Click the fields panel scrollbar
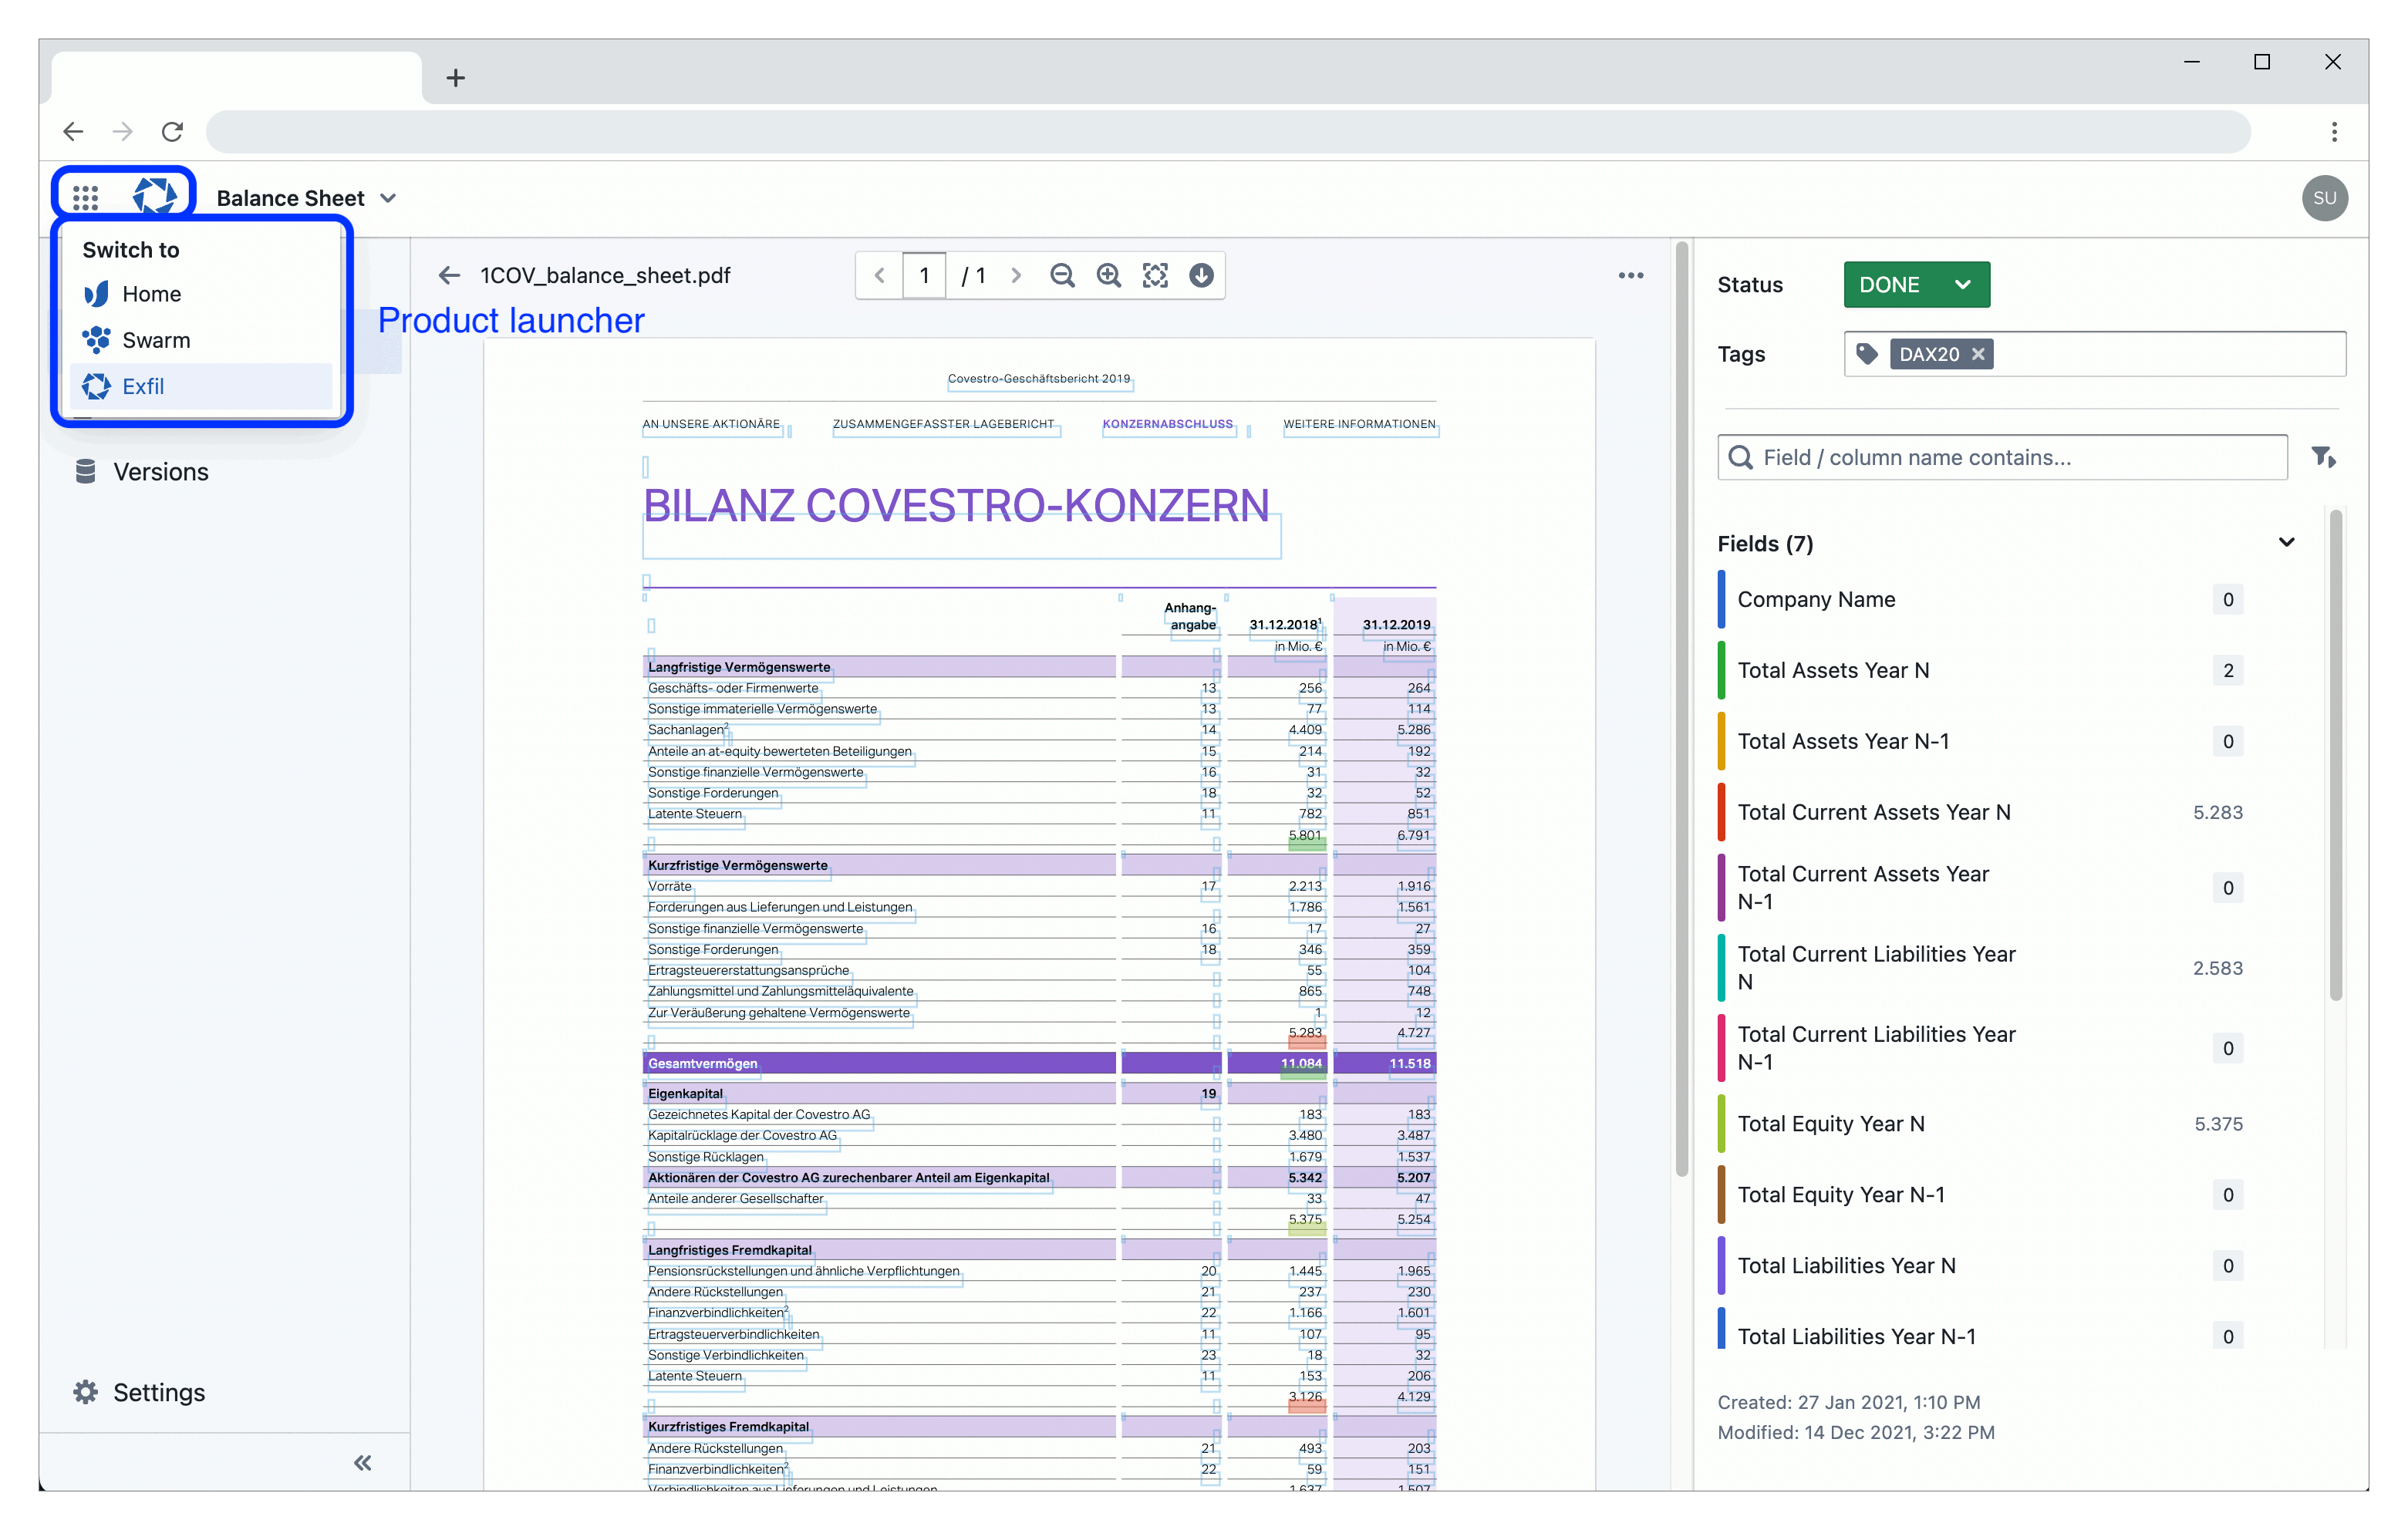 pyautogui.click(x=2335, y=756)
